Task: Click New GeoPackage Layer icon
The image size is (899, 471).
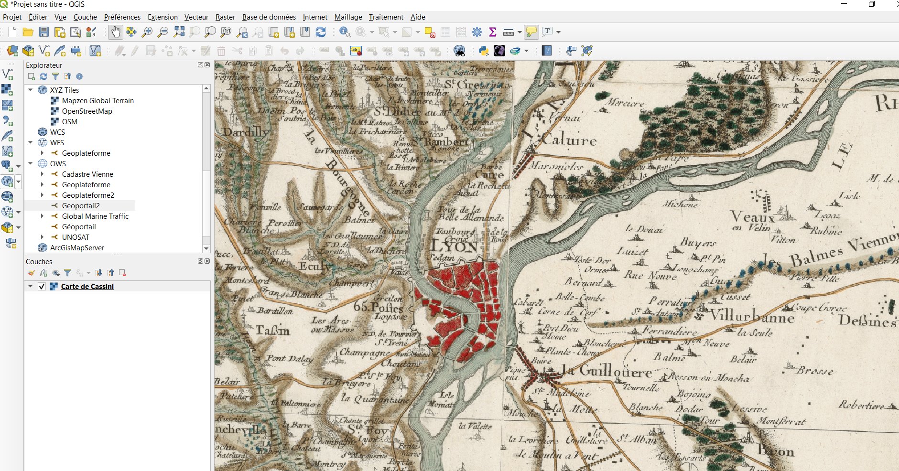Action: [28, 51]
